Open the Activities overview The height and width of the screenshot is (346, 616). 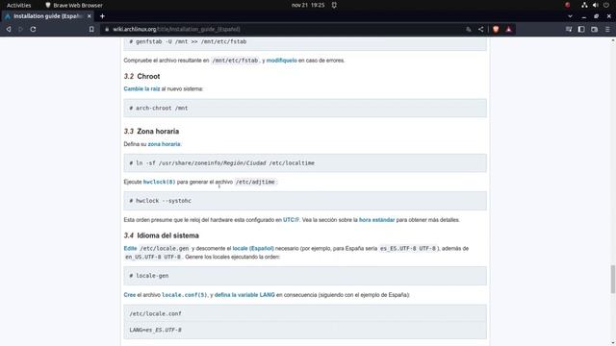(x=19, y=5)
